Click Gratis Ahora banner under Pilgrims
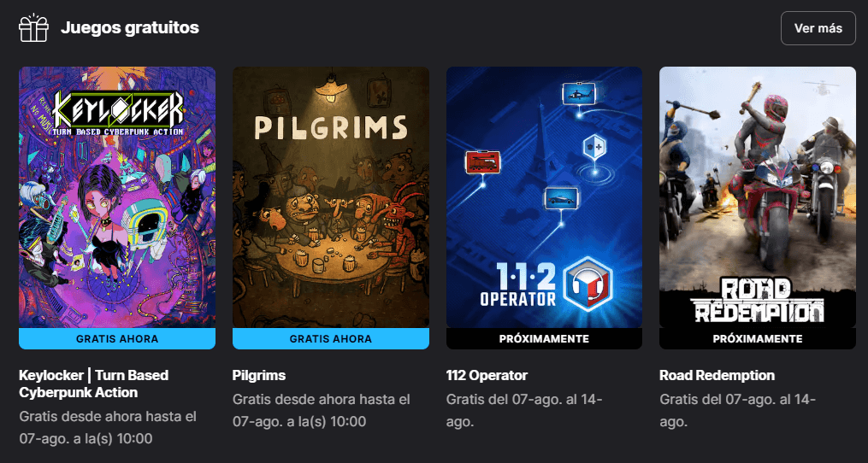 pyautogui.click(x=330, y=338)
